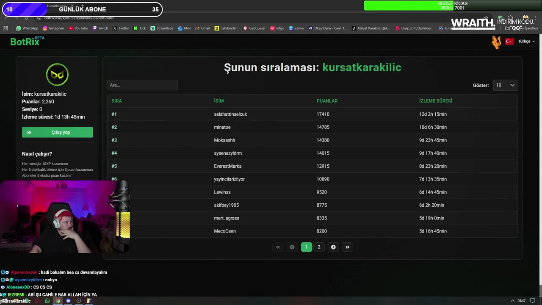Click the browser address bar URL
The image size is (542, 305).
click(79, 18)
